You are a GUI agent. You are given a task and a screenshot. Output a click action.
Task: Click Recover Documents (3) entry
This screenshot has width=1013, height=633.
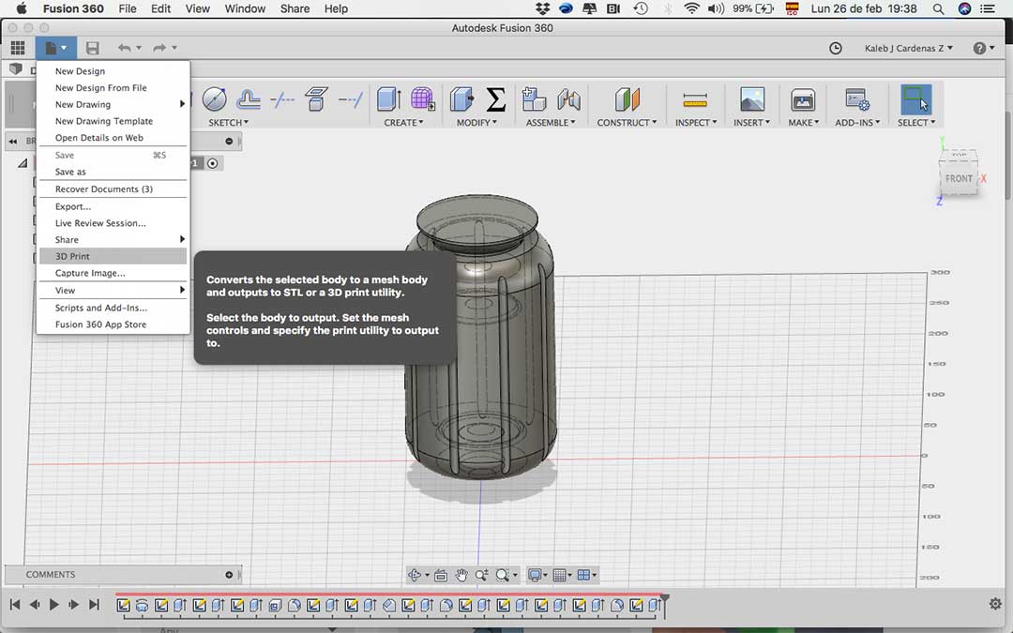pyautogui.click(x=103, y=189)
